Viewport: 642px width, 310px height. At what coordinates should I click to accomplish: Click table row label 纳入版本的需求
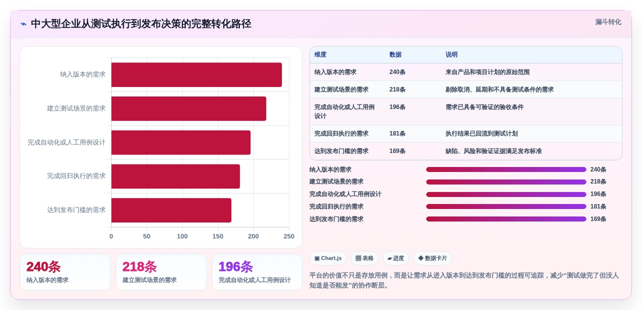tap(336, 72)
